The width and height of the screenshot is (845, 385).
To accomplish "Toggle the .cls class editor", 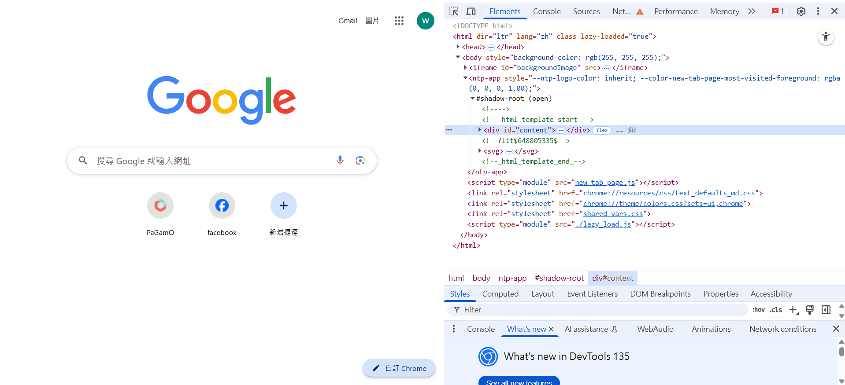I will pyautogui.click(x=776, y=310).
